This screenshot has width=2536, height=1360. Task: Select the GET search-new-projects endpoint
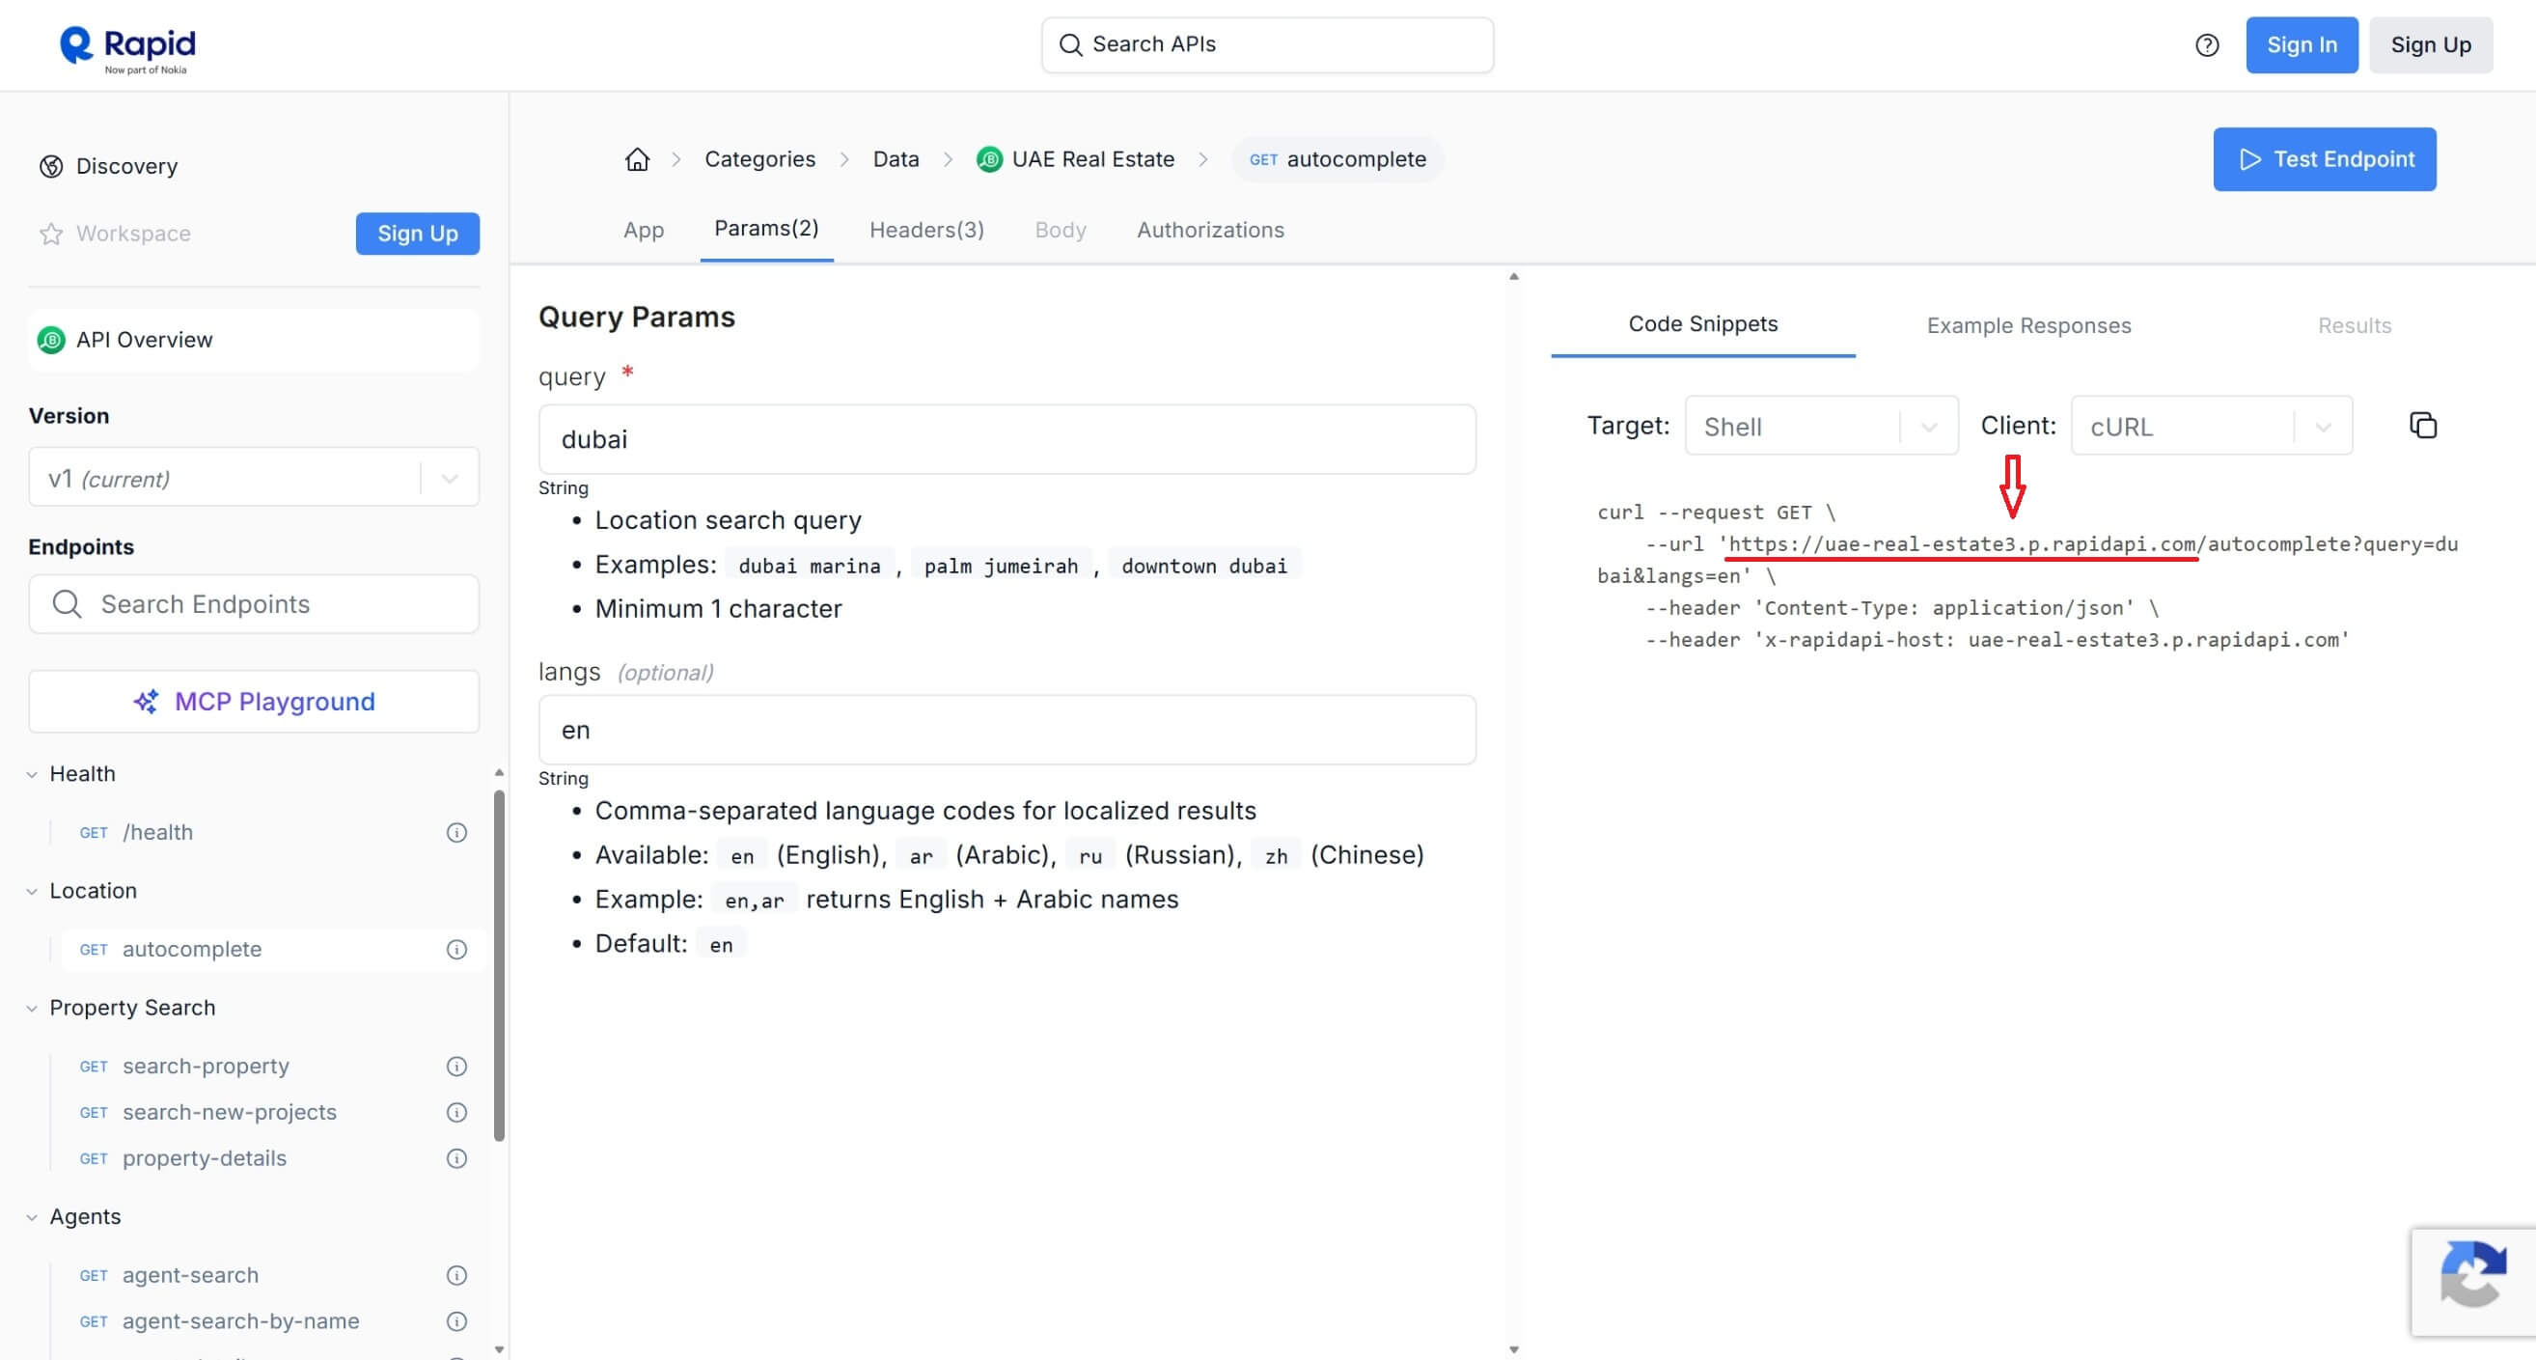pos(230,1113)
